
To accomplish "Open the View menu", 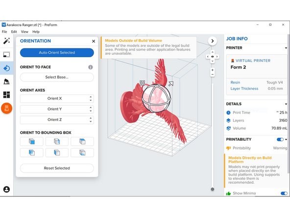I will pyautogui.click(x=24, y=32).
